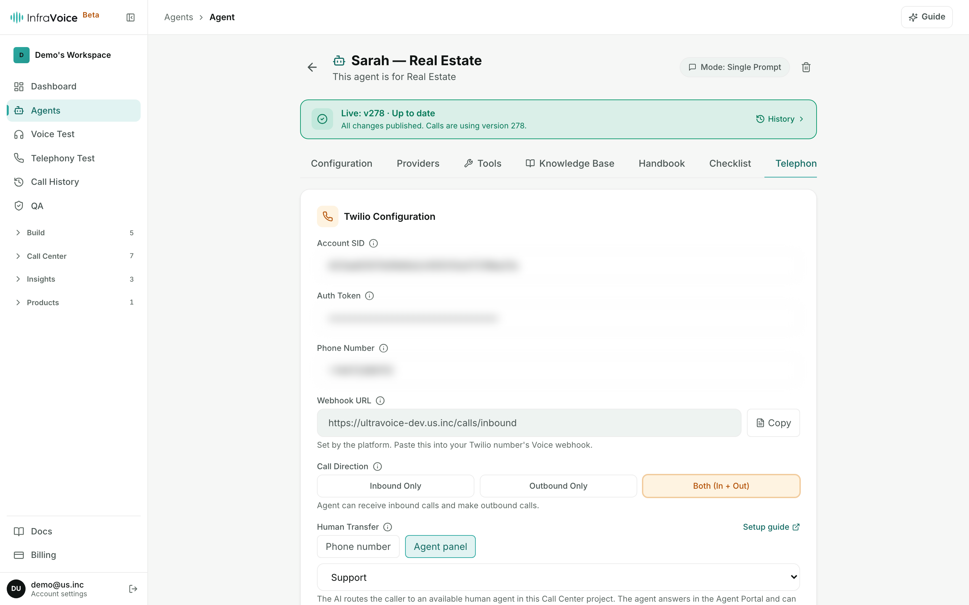Click Webhook URL info icon
Viewport: 969px width, 605px height.
[x=380, y=401]
